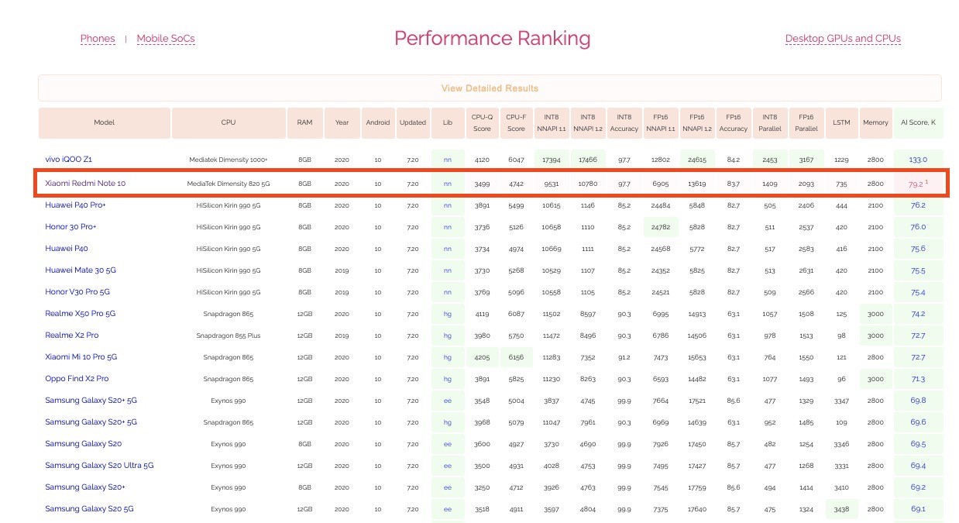Click the 'MediaTek Dimensity 820 5G' CPU cell
This screenshot has height=523, width=959.
coord(229,184)
